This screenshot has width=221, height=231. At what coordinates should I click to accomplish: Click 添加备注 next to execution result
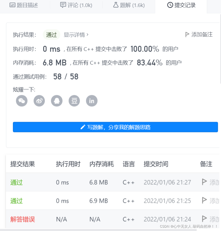(x=199, y=34)
